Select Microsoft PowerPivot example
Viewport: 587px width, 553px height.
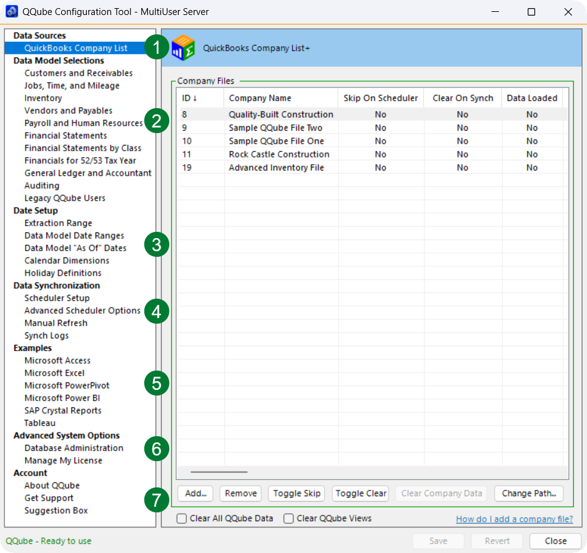click(x=67, y=385)
